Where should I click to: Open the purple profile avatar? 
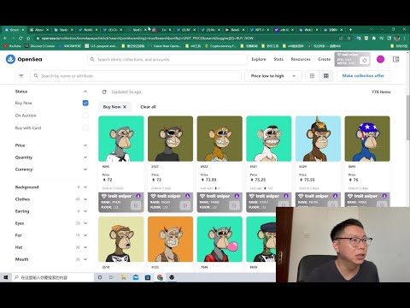[380, 59]
